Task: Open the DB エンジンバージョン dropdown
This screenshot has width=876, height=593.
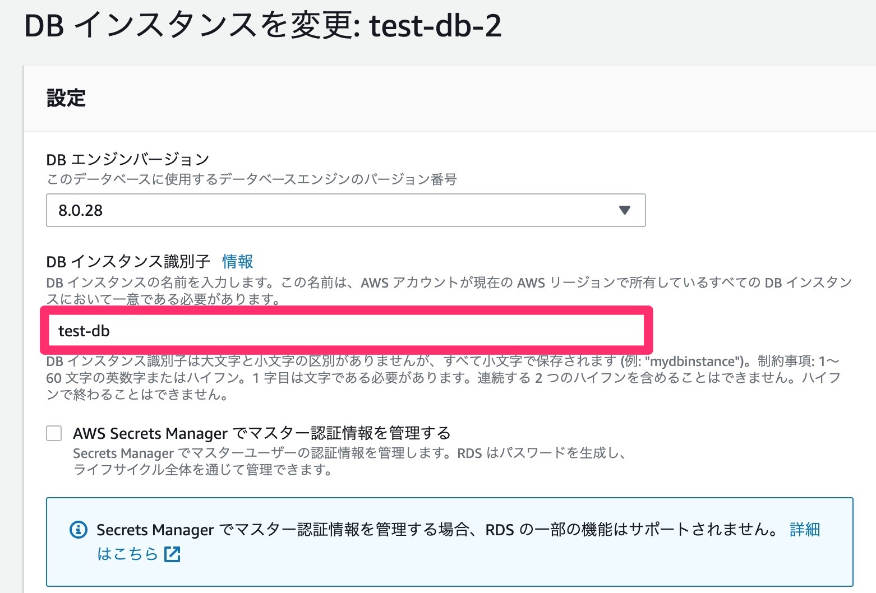Action: click(x=345, y=210)
